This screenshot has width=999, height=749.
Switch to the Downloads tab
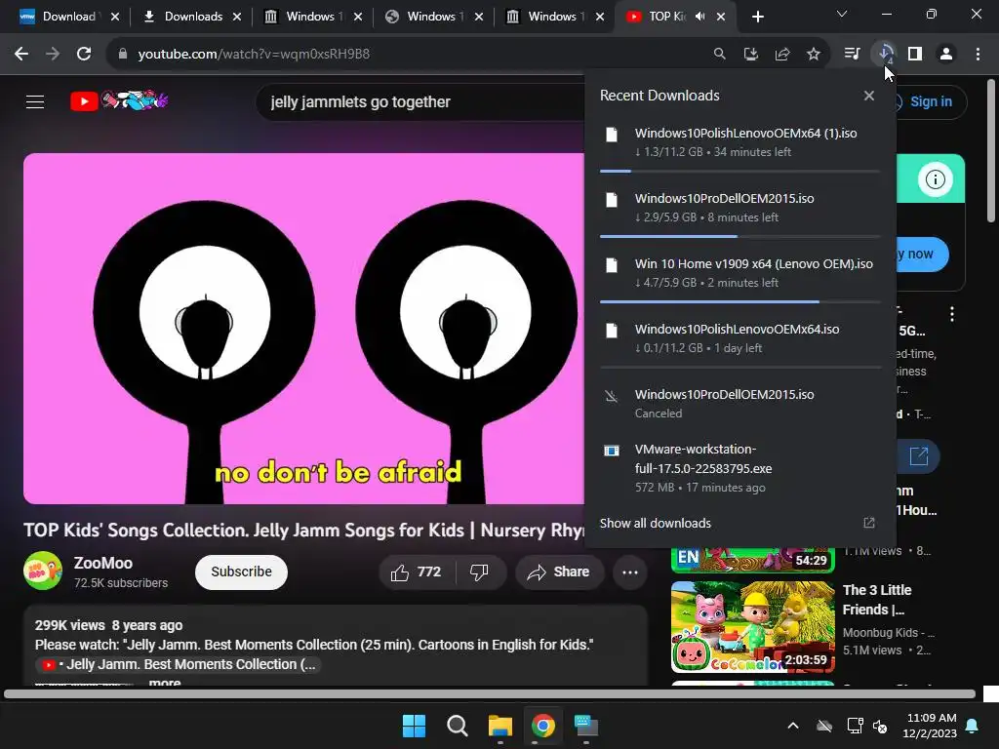[193, 17]
